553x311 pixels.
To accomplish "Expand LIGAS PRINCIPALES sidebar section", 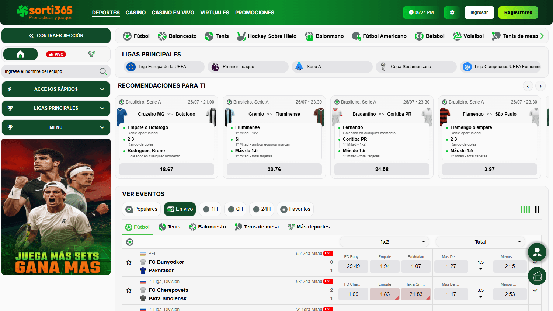I will [x=56, y=108].
